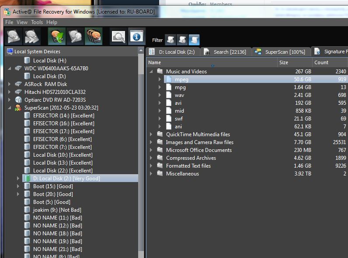
Task: Collapse the SuperScan [2012-05-23] node
Action: pos(9,108)
